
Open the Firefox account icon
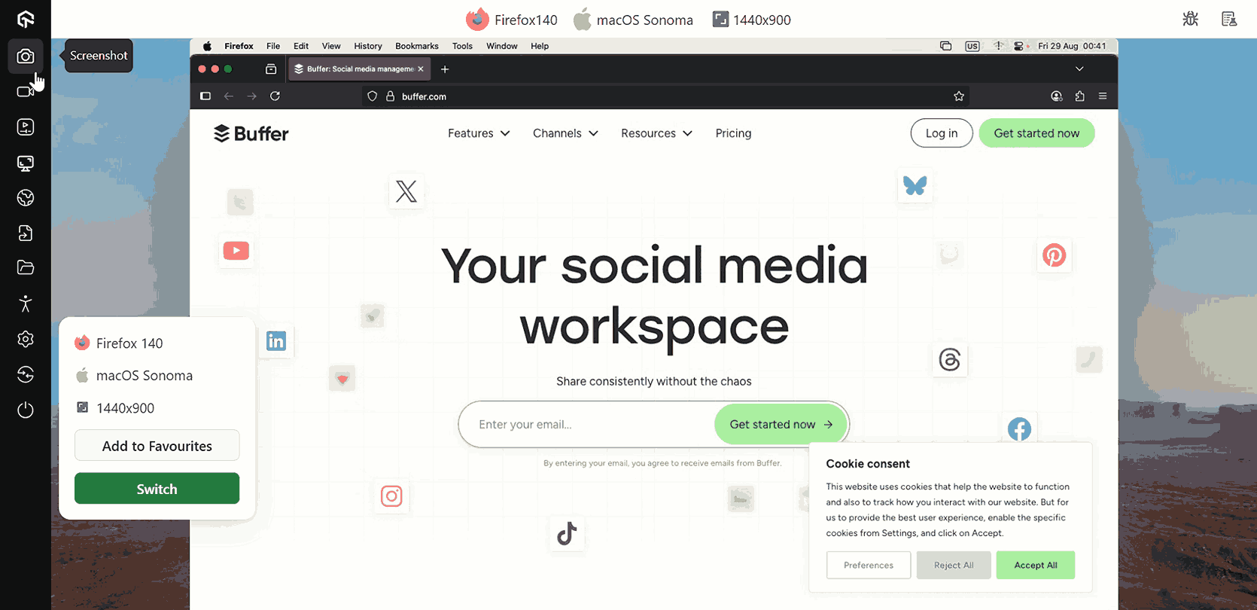[1057, 96]
